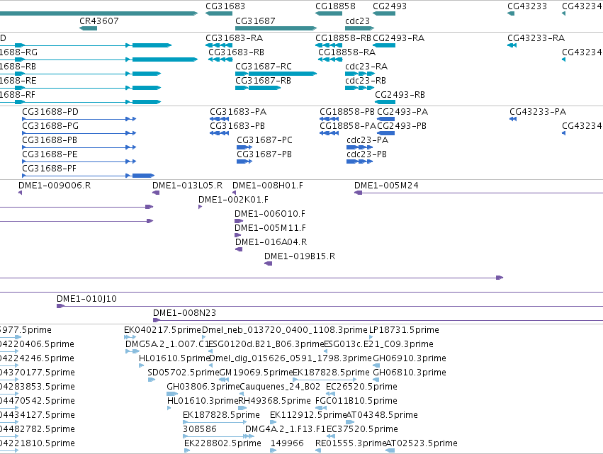The height and width of the screenshot is (454, 603).
Task: Click the CG31687 gene arrow bar
Action: coord(276,28)
